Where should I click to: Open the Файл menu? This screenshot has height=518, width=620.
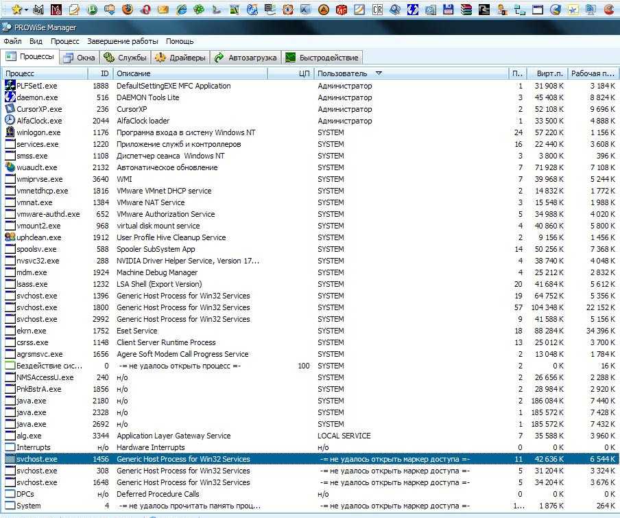12,41
